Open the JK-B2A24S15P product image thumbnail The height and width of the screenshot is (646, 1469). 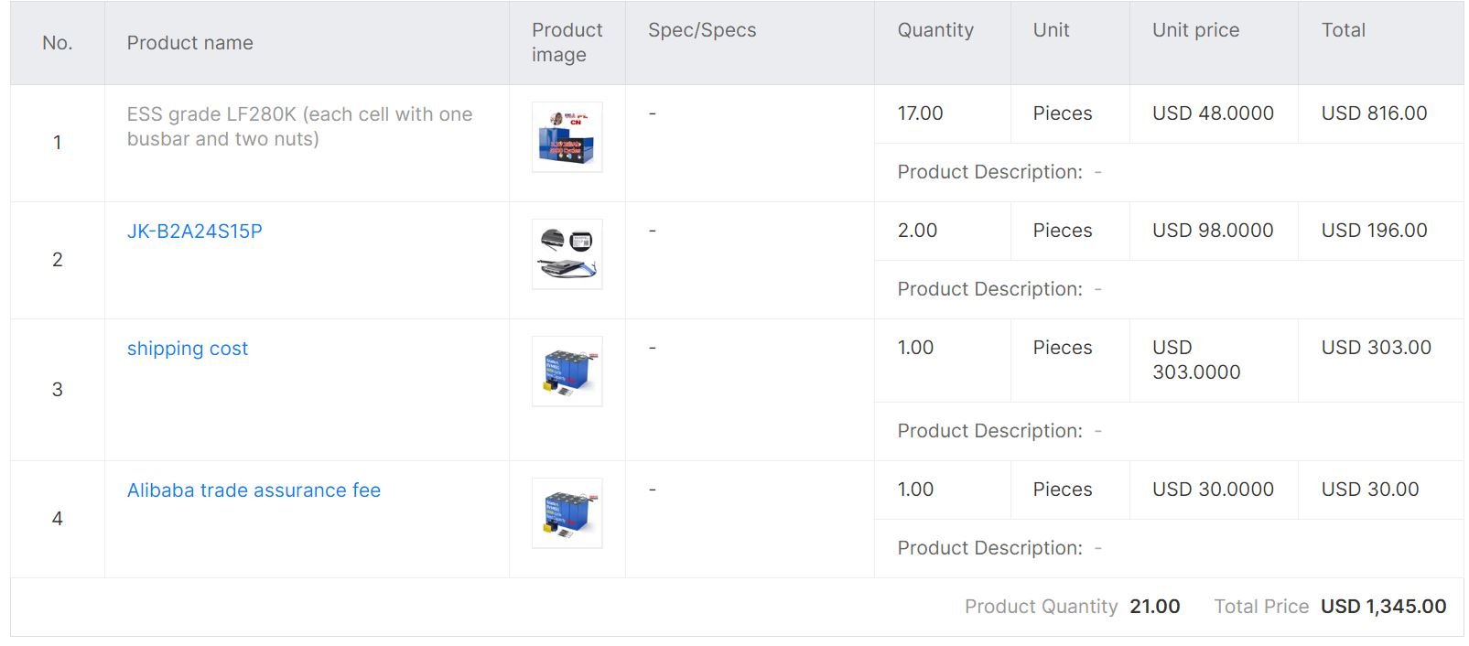tap(567, 254)
